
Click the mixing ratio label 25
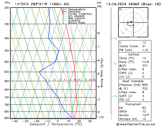(94, 80)
